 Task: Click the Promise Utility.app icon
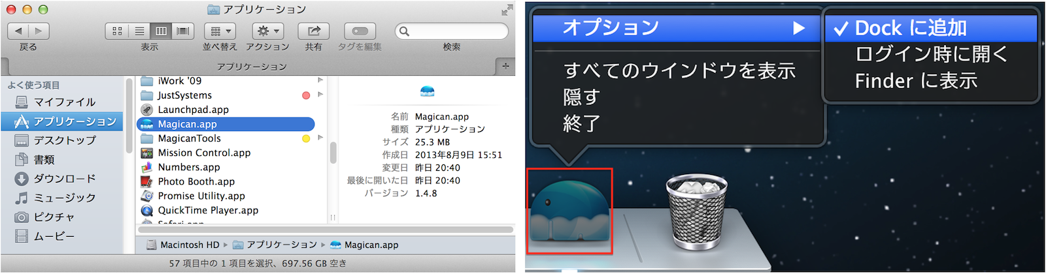pos(147,196)
